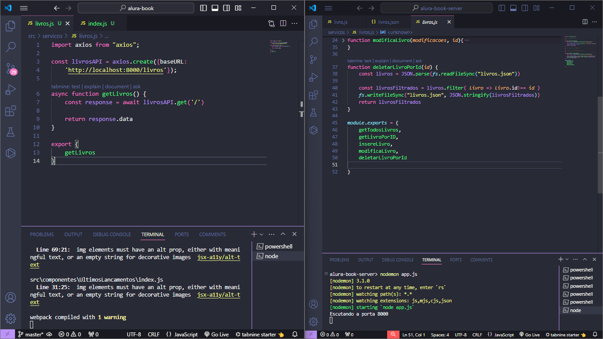Go back arrow in alura-book title bar
The width and height of the screenshot is (603, 339).
57,8
